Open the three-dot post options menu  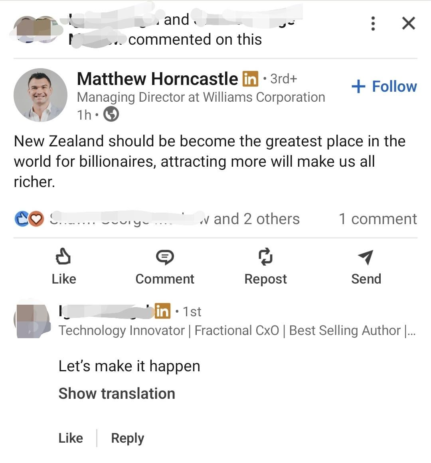[373, 24]
